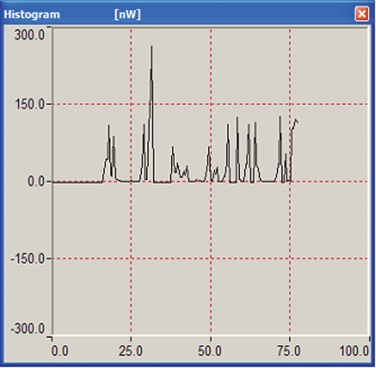This screenshot has width=376, height=368.
Task: Click the 50.0 and 150.0 gridline intersection
Action: click(x=211, y=104)
